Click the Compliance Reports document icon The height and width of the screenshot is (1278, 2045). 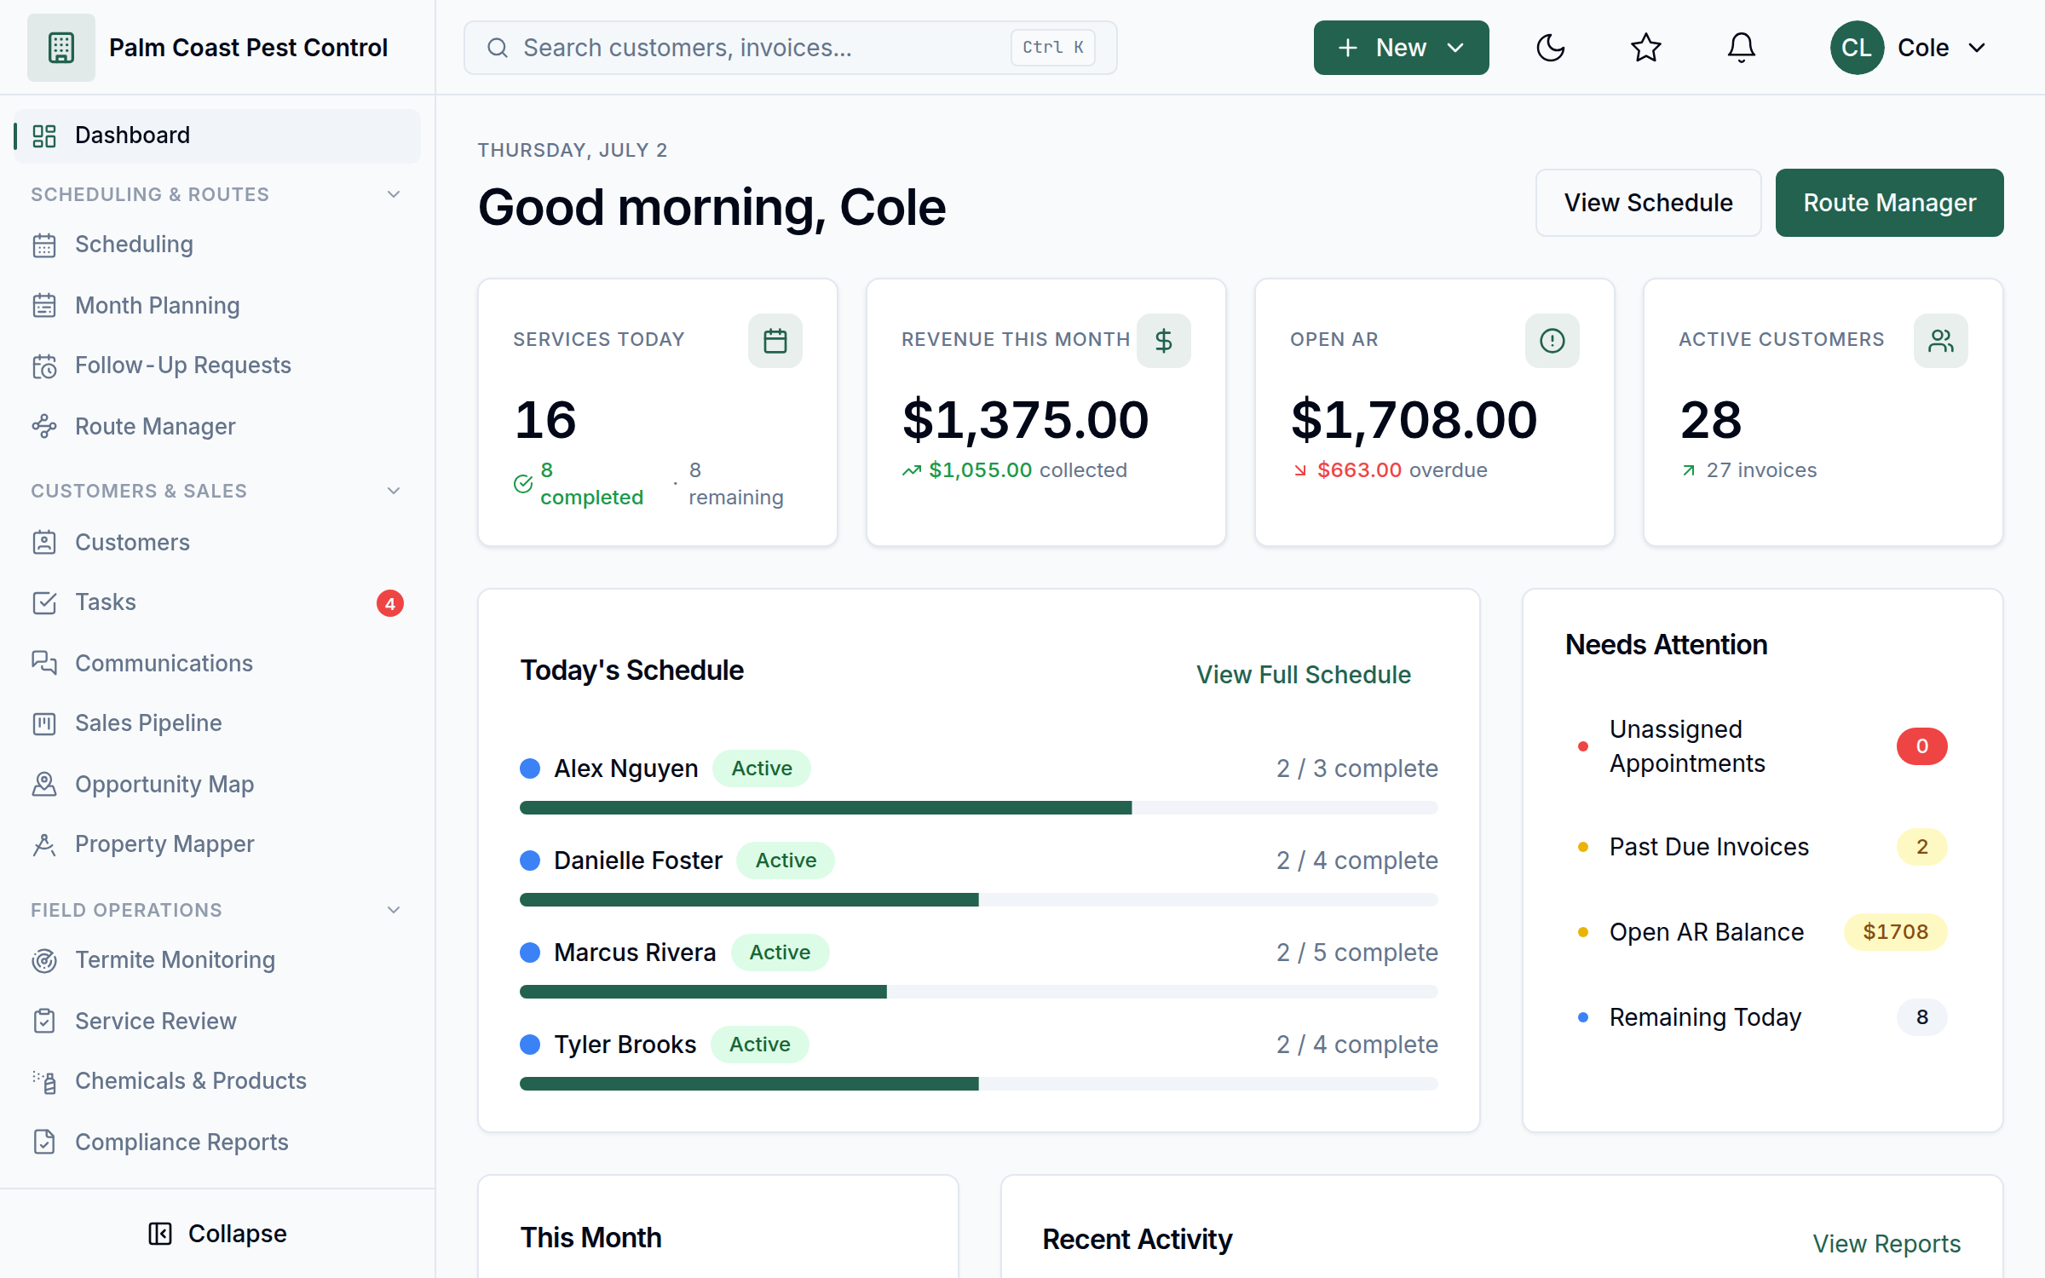44,1142
